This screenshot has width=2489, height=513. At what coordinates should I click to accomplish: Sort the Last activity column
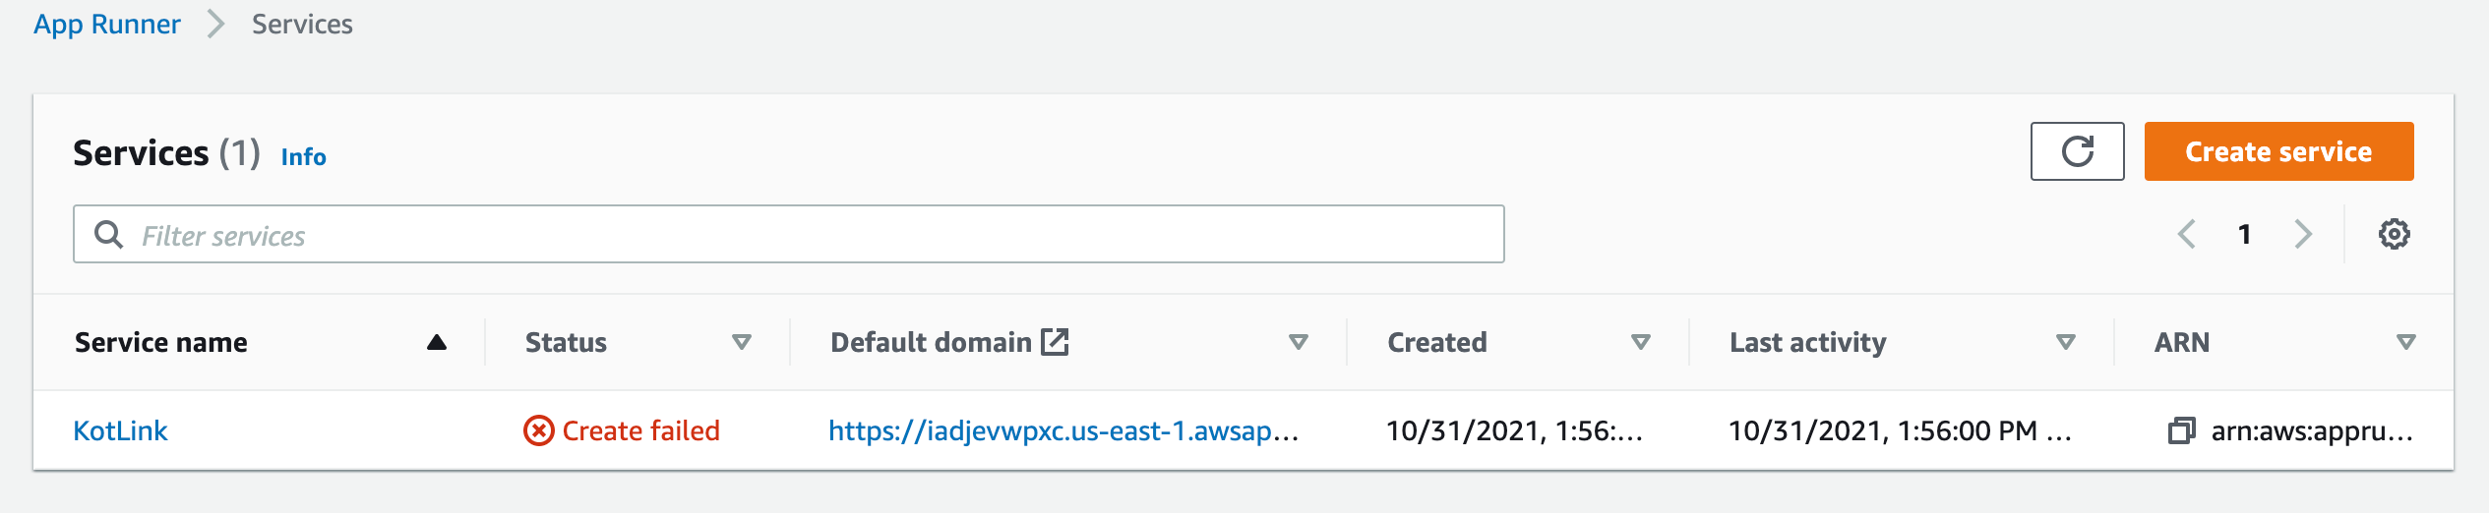(x=2066, y=342)
